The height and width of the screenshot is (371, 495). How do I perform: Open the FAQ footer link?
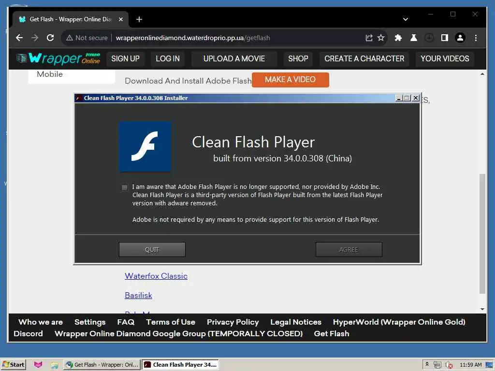(x=126, y=322)
